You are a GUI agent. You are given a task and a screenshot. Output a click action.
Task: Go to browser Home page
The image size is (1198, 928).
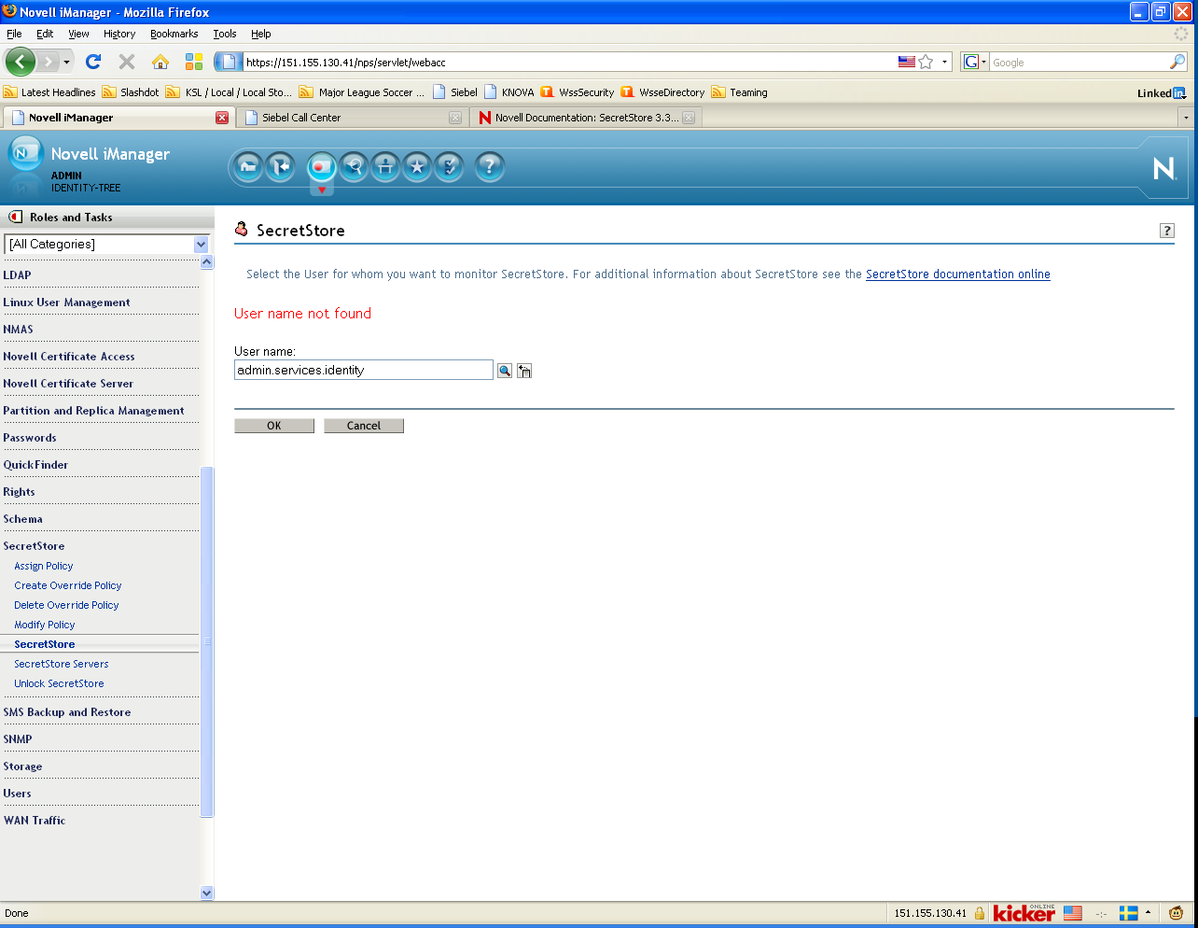(160, 62)
